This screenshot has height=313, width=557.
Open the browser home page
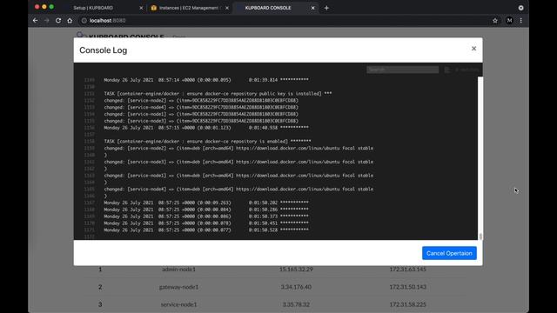point(70,21)
